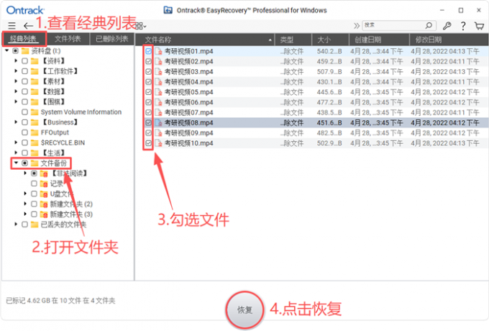Click the 考研视频08.mp4 file icon

[x=159, y=122]
